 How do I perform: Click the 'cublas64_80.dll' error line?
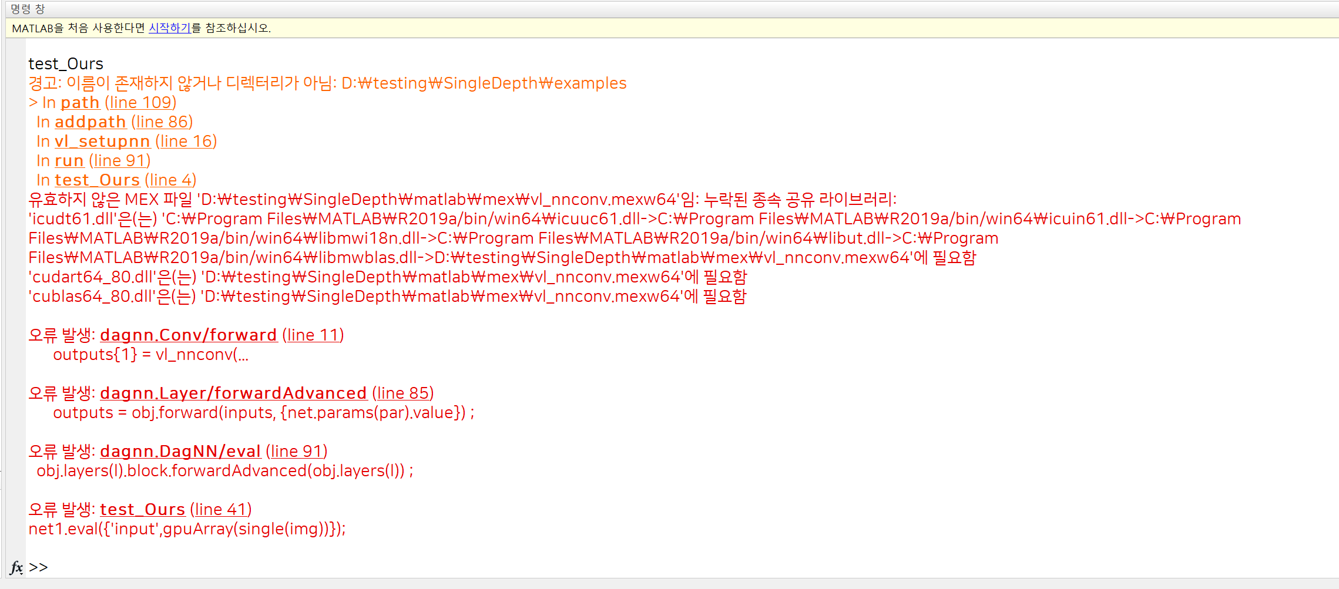(387, 296)
